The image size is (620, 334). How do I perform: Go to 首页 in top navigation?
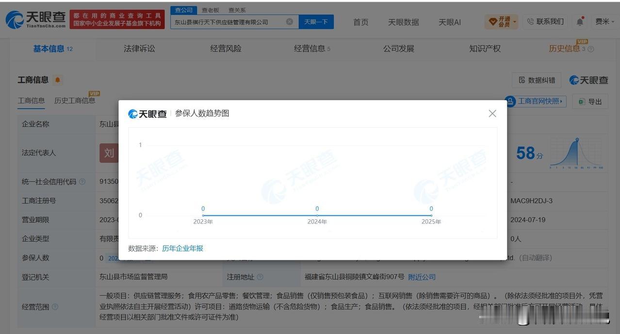click(x=360, y=22)
